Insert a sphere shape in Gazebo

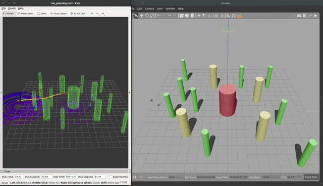click(x=187, y=16)
